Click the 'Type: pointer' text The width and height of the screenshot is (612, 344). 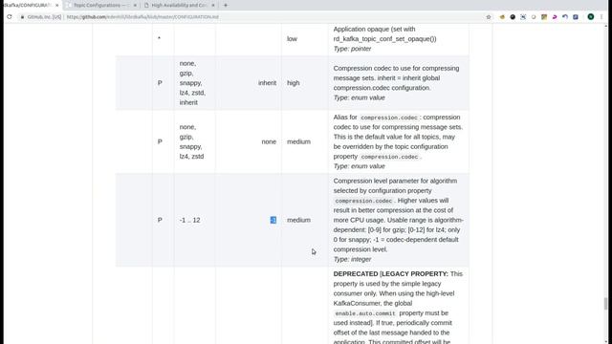click(x=352, y=49)
